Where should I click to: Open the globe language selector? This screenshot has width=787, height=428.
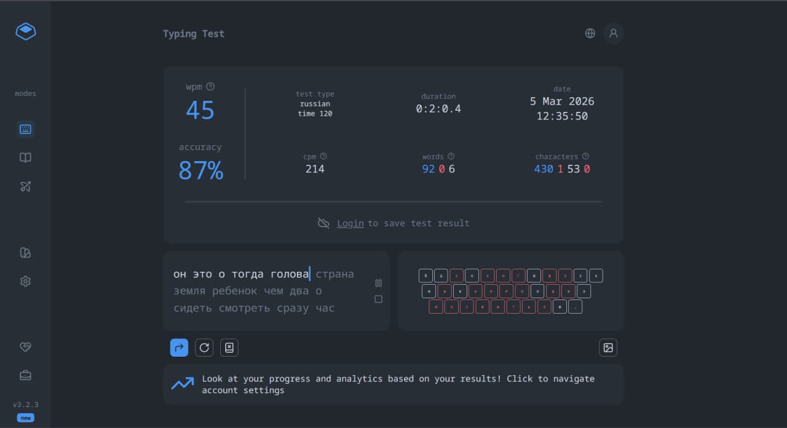pyautogui.click(x=590, y=33)
